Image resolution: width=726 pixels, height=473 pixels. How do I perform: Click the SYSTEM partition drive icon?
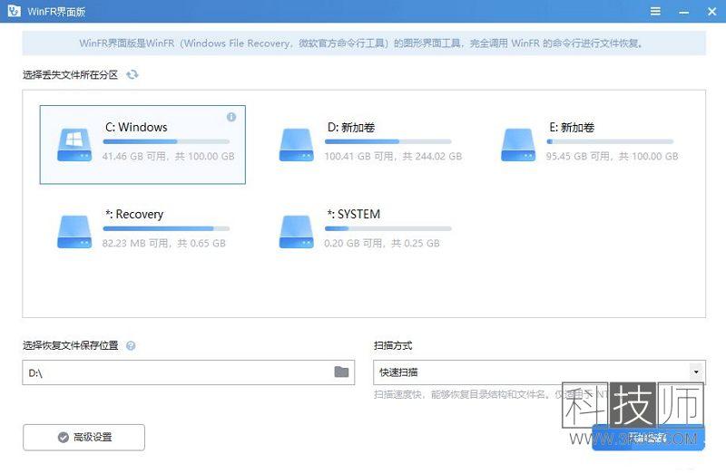point(297,232)
